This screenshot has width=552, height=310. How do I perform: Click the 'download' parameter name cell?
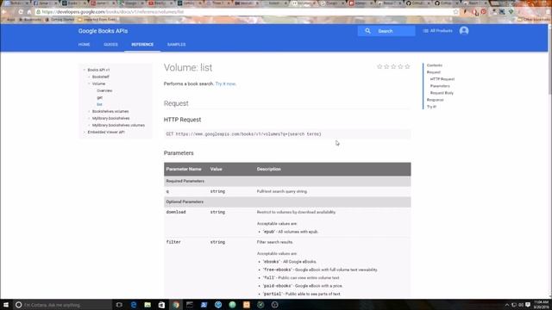(x=176, y=213)
